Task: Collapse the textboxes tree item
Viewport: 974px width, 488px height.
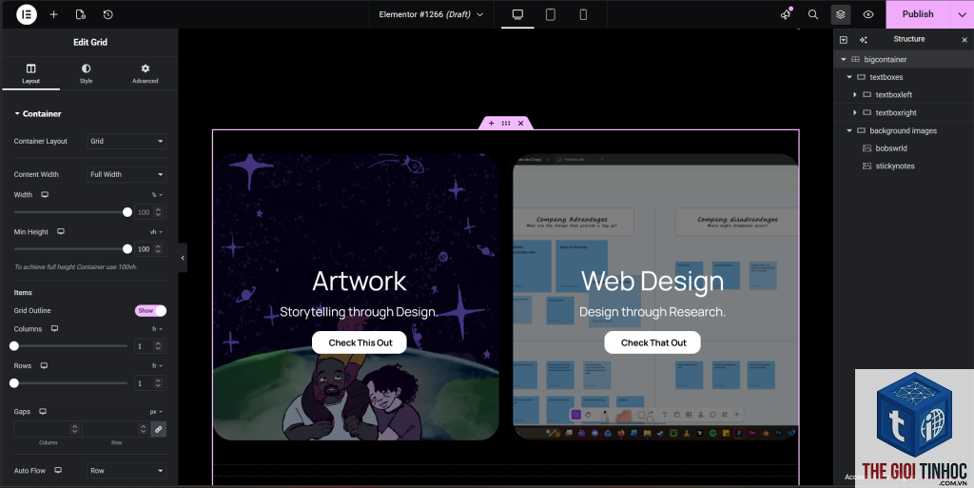Action: pyautogui.click(x=849, y=77)
